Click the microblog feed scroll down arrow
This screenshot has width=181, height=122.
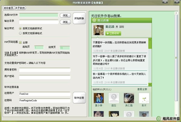coord(150,85)
